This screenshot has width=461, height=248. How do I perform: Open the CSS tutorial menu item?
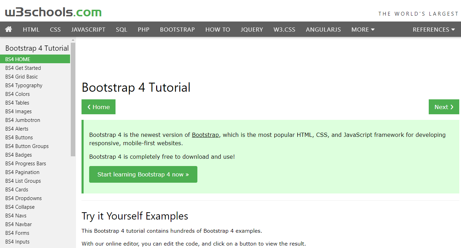(x=55, y=30)
